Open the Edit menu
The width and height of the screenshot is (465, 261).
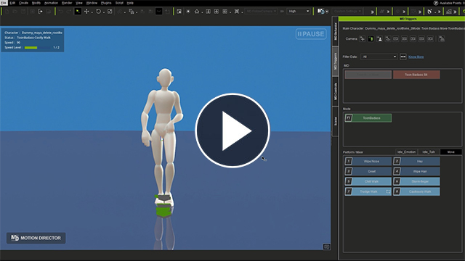click(x=12, y=3)
